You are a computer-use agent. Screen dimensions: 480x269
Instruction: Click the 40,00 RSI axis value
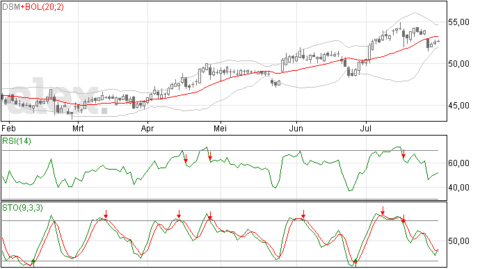[x=458, y=187]
